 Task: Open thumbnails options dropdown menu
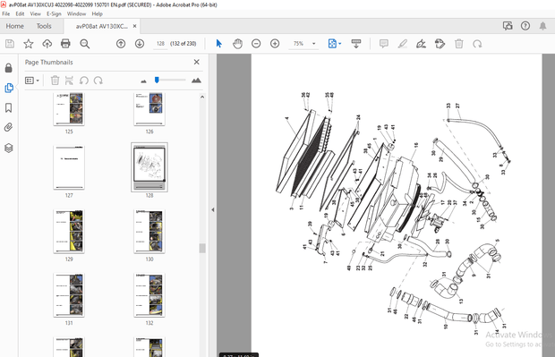coord(32,81)
